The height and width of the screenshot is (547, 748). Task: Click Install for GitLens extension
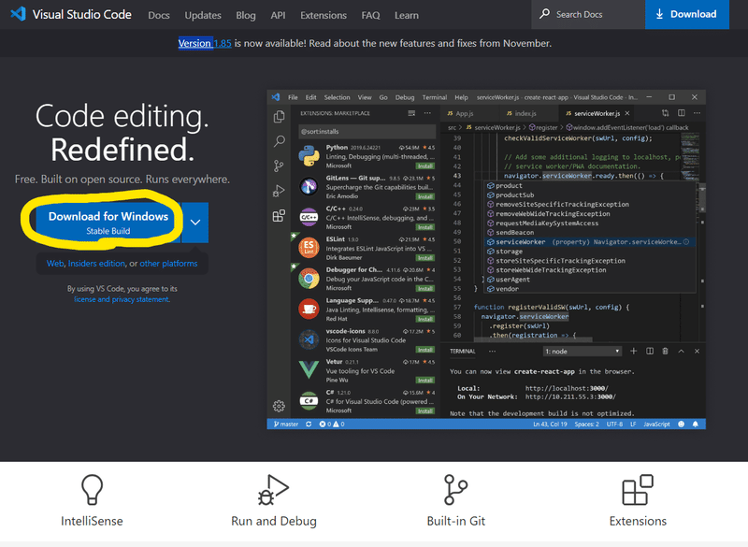424,196
